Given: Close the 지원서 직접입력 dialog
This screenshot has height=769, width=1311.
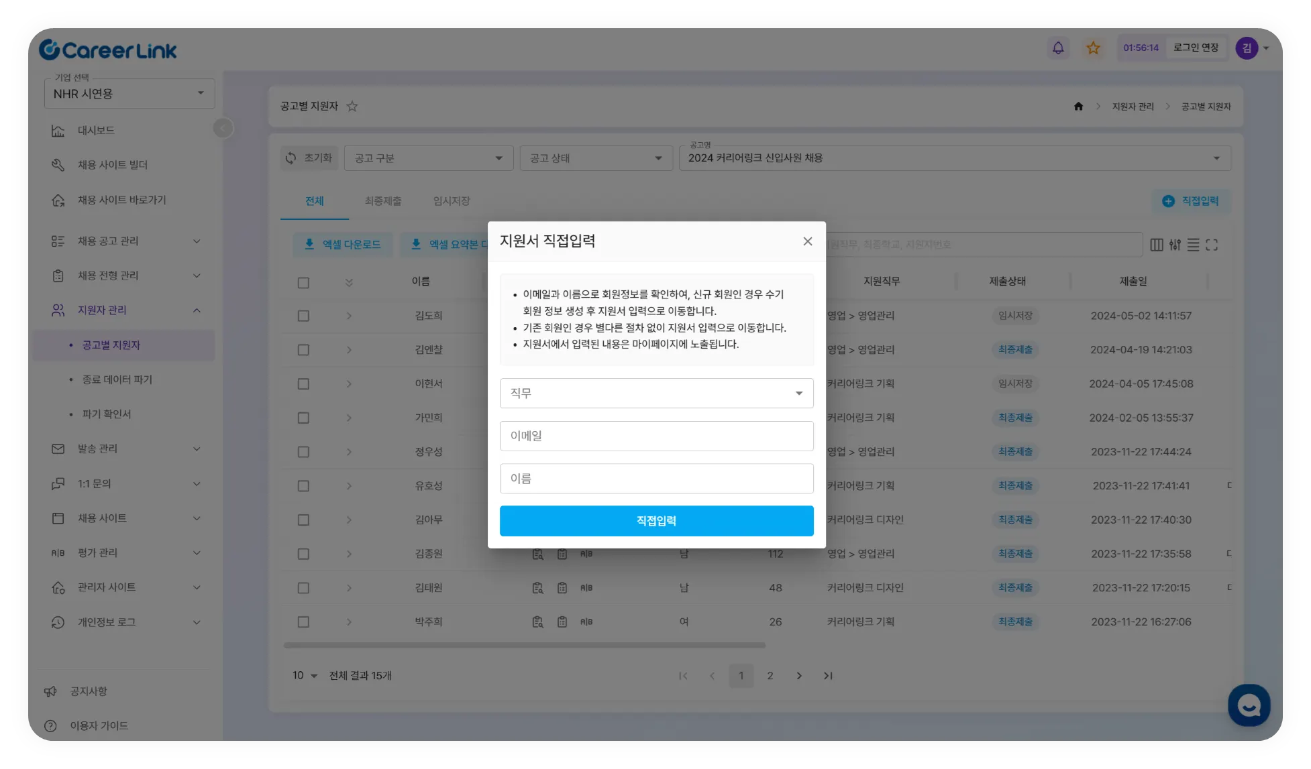Looking at the screenshot, I should click(x=808, y=241).
